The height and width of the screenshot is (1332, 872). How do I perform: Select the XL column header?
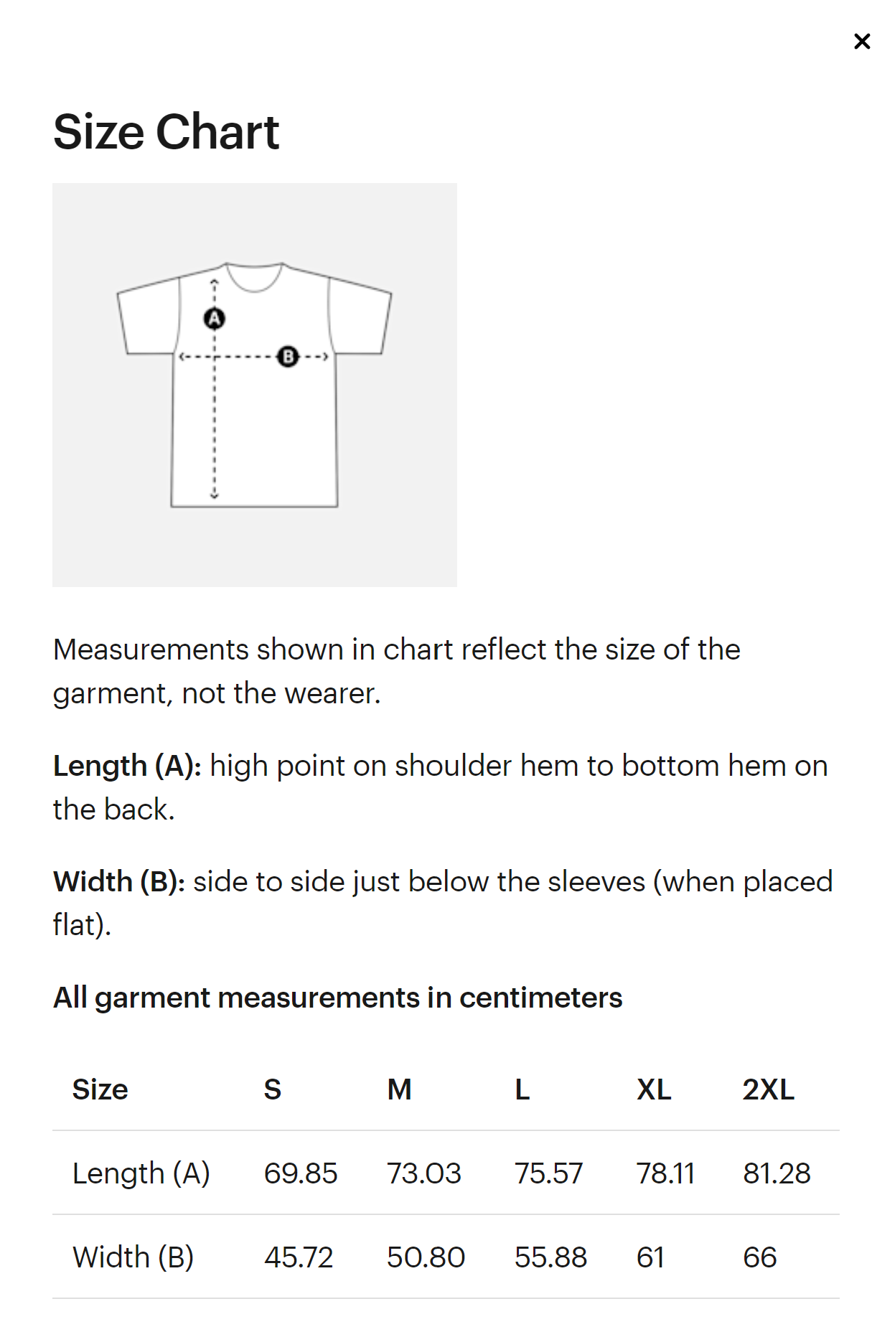(x=654, y=1089)
